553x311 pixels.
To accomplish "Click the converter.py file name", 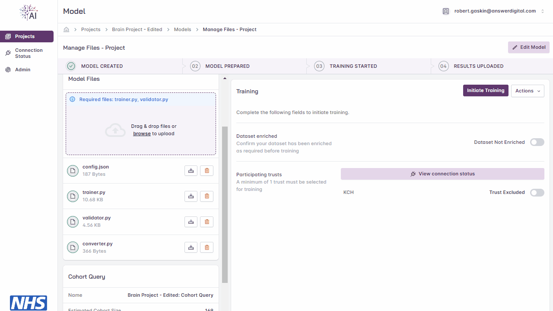I will (x=98, y=244).
